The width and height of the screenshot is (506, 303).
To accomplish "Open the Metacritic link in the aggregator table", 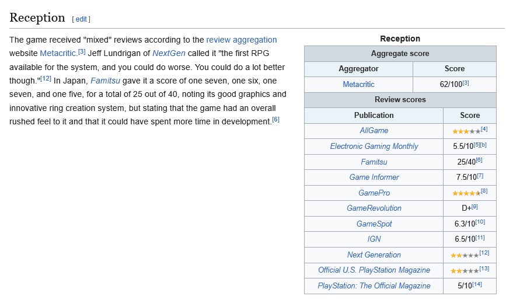I will [x=358, y=84].
